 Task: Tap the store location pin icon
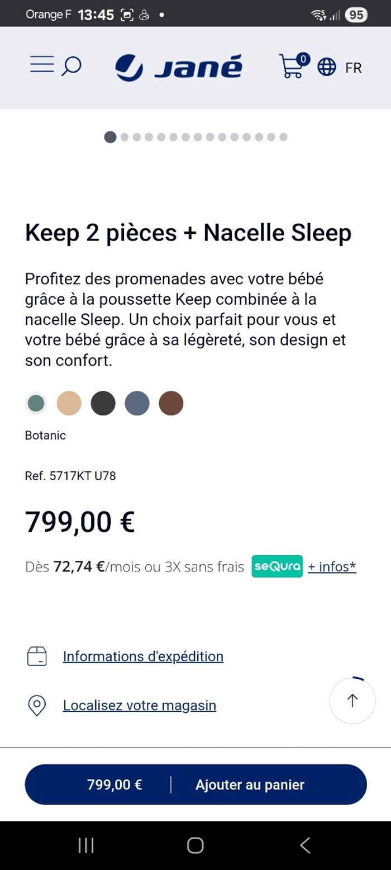click(x=37, y=705)
